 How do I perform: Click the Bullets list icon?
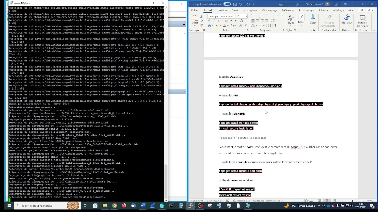point(253,16)
